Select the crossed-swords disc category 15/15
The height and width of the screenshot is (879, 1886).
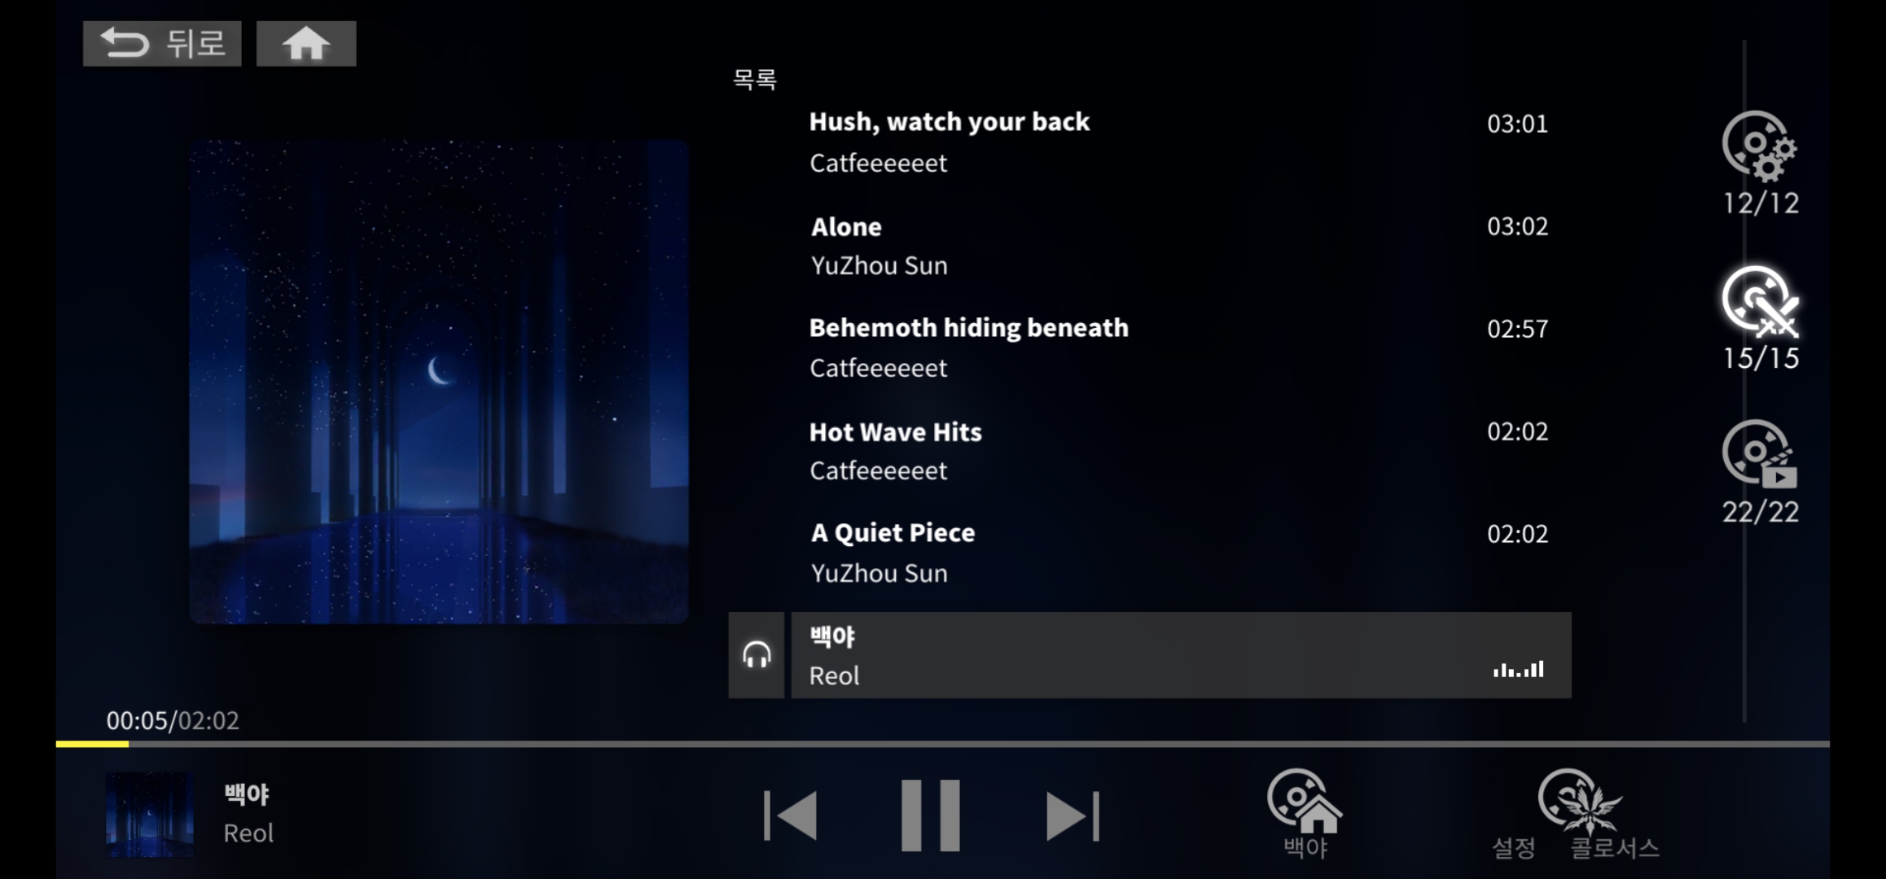(1760, 318)
